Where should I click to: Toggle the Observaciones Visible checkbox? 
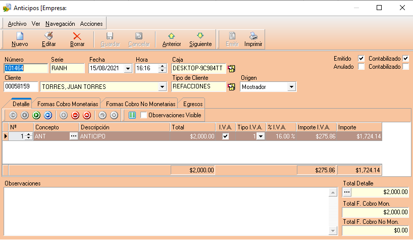coord(144,115)
